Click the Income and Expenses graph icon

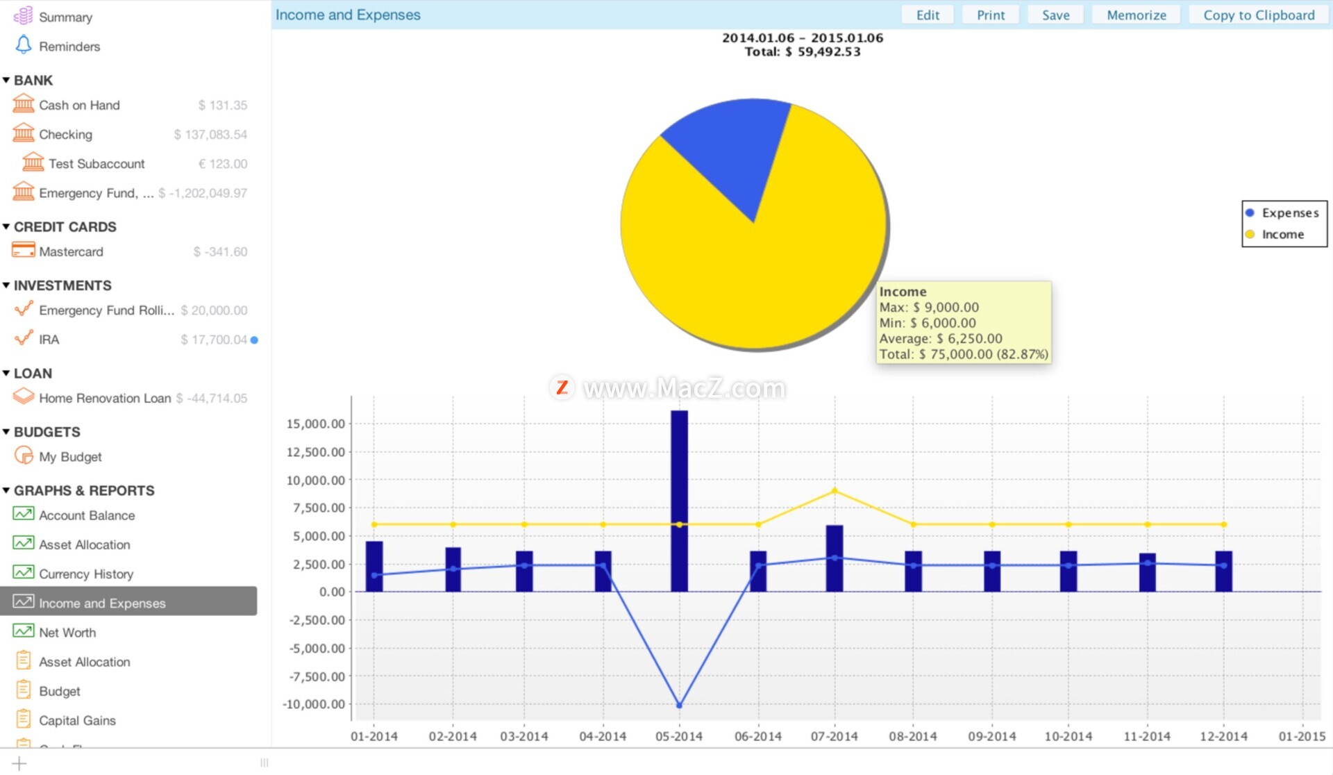[24, 601]
